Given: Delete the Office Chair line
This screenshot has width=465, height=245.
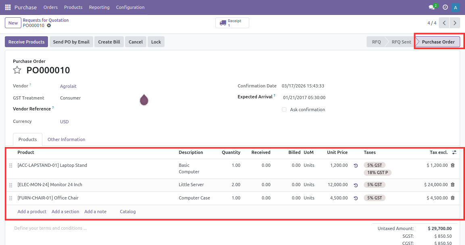Looking at the screenshot, I should pos(452,198).
